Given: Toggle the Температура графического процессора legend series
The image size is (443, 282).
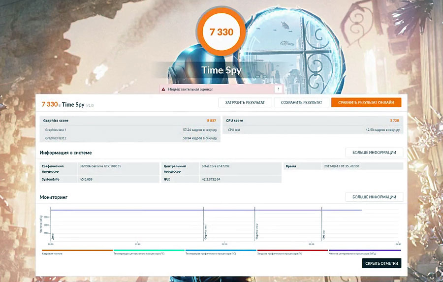Looking at the screenshot, I should click(221, 252).
